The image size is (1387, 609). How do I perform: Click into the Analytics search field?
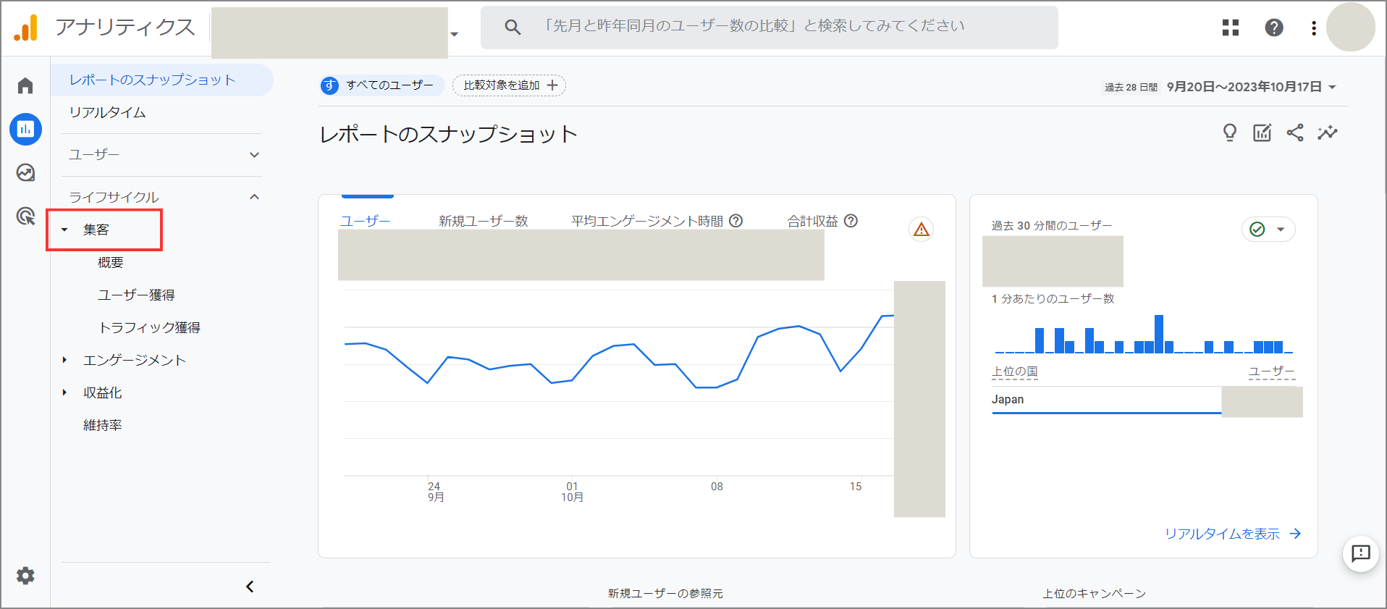coord(770,28)
